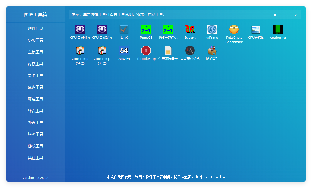
Task: Visit the www.tbtool.cn official site link
Action: 215,177
